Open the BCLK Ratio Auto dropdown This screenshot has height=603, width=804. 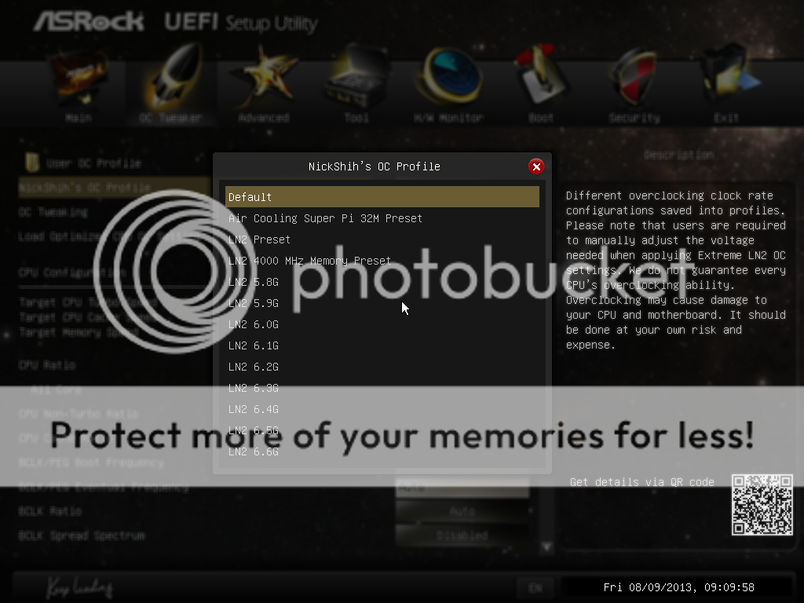462,511
